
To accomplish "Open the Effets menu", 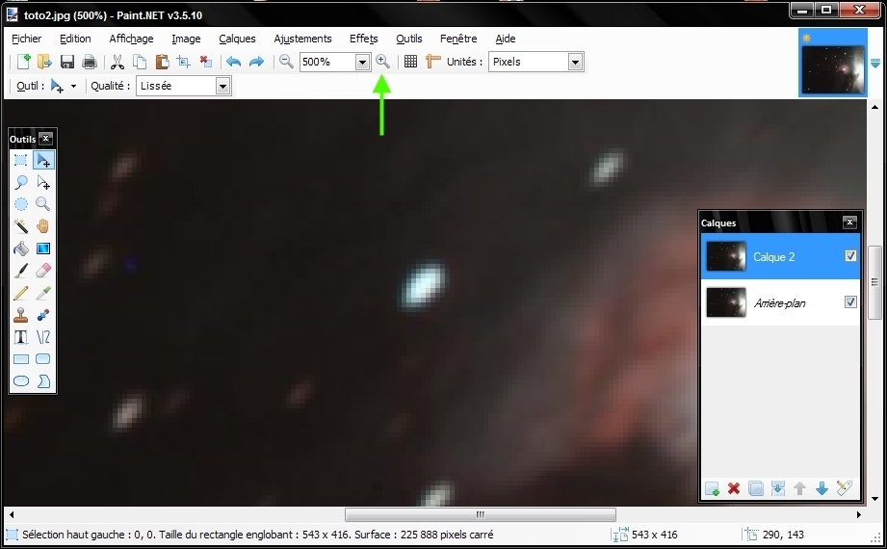I will (364, 39).
